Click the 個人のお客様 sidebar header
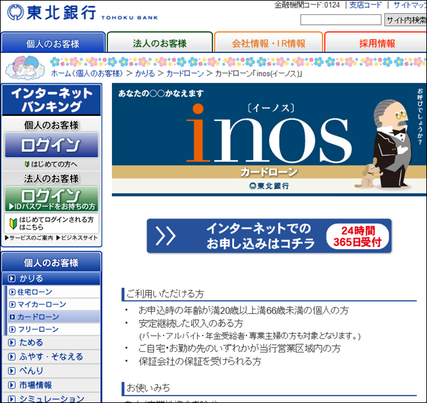The width and height of the screenshot is (427, 403). 52,262
